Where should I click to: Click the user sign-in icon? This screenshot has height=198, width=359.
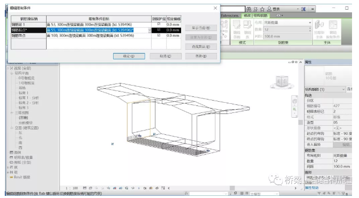[x=269, y=9]
